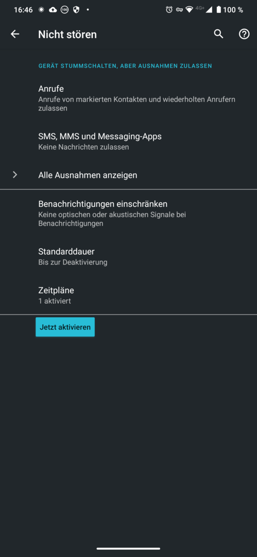This screenshot has width=257, height=557.
Task: Tap the shield notification icon
Action: point(76,10)
